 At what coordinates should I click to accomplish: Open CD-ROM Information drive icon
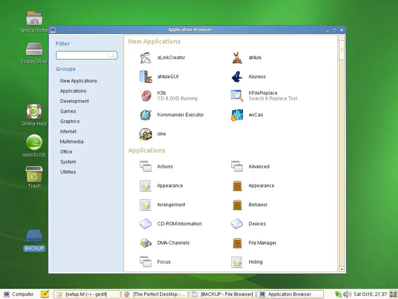point(145,224)
